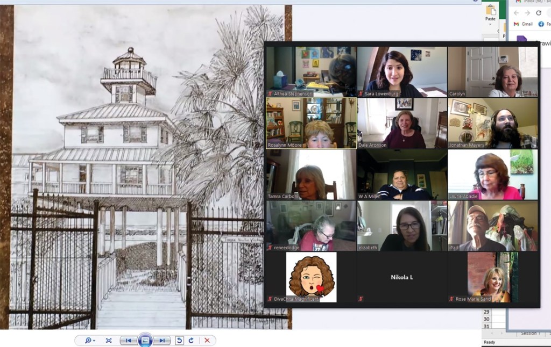The image size is (551, 347).
Task: Select Sara Lowenburg's video tile
Action: tap(401, 71)
